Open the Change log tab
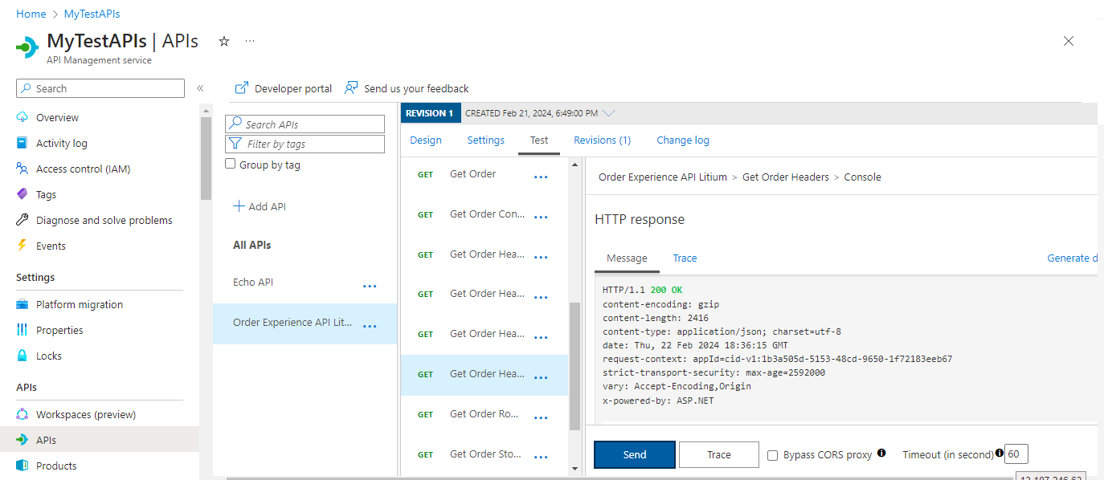Viewport: 1104px width, 480px height. click(683, 140)
